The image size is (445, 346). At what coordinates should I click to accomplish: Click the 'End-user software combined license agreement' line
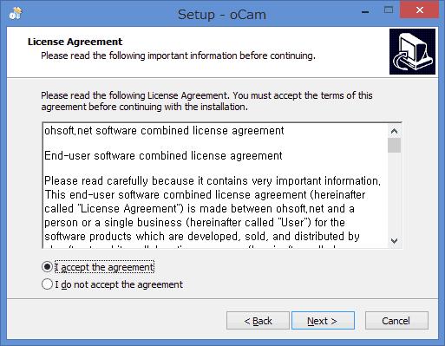click(163, 156)
